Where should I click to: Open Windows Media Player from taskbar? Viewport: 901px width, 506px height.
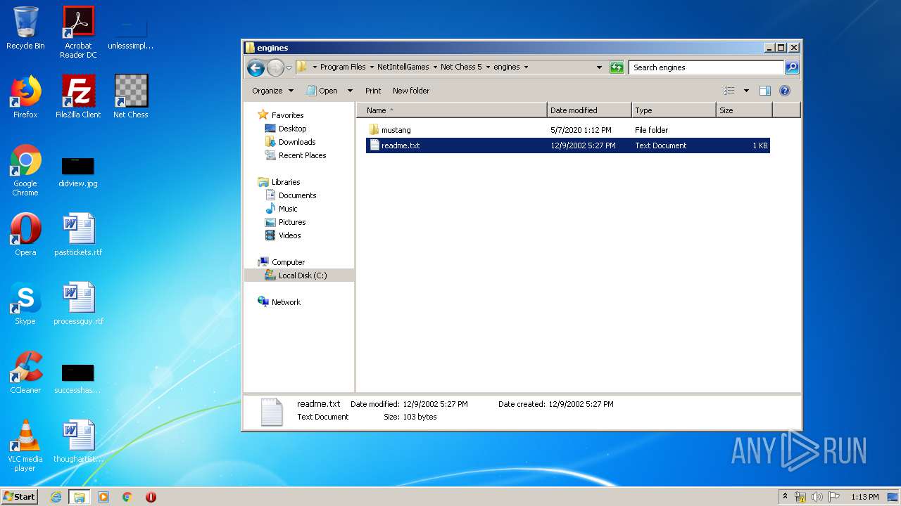coord(103,497)
